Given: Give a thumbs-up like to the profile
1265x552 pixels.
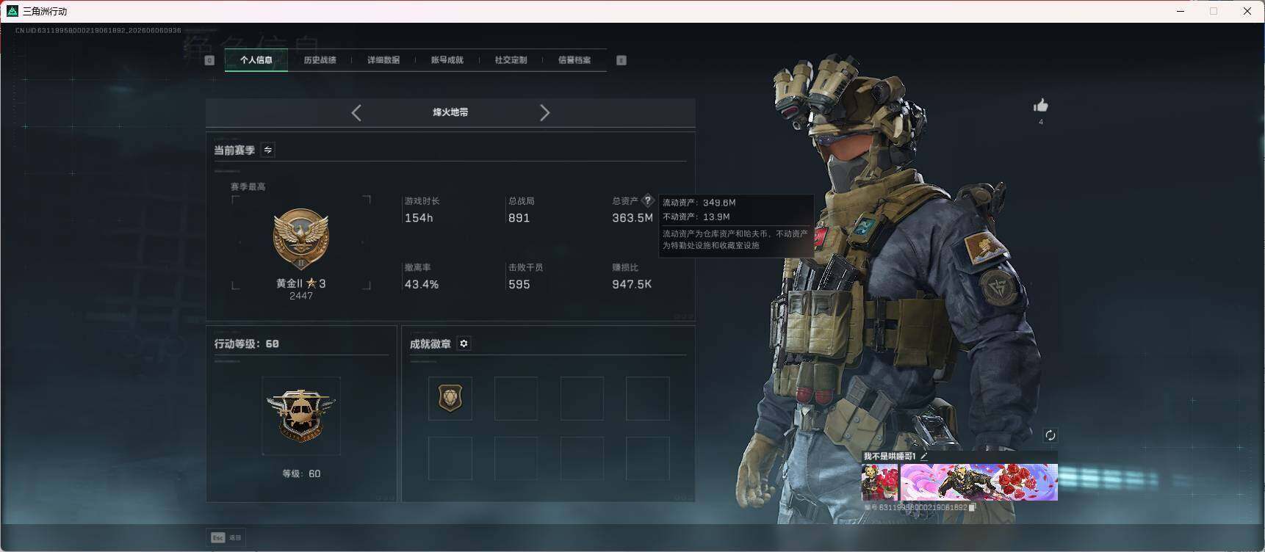Looking at the screenshot, I should tap(1040, 106).
